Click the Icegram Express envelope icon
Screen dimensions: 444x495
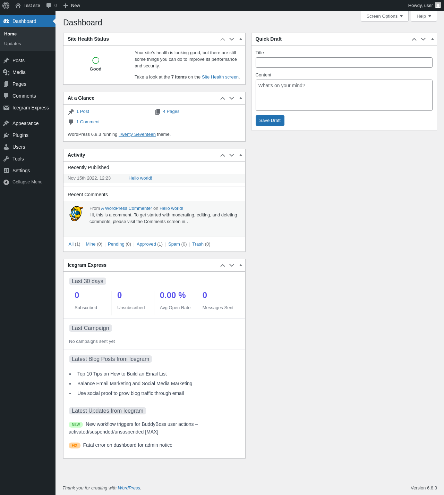(6, 108)
